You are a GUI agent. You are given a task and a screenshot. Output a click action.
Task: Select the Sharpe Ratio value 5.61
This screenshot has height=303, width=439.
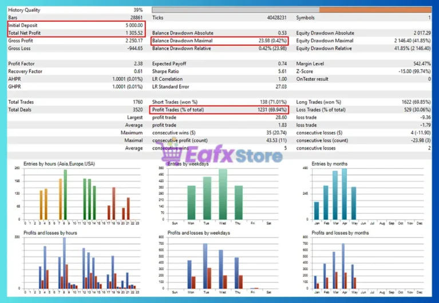tap(282, 72)
